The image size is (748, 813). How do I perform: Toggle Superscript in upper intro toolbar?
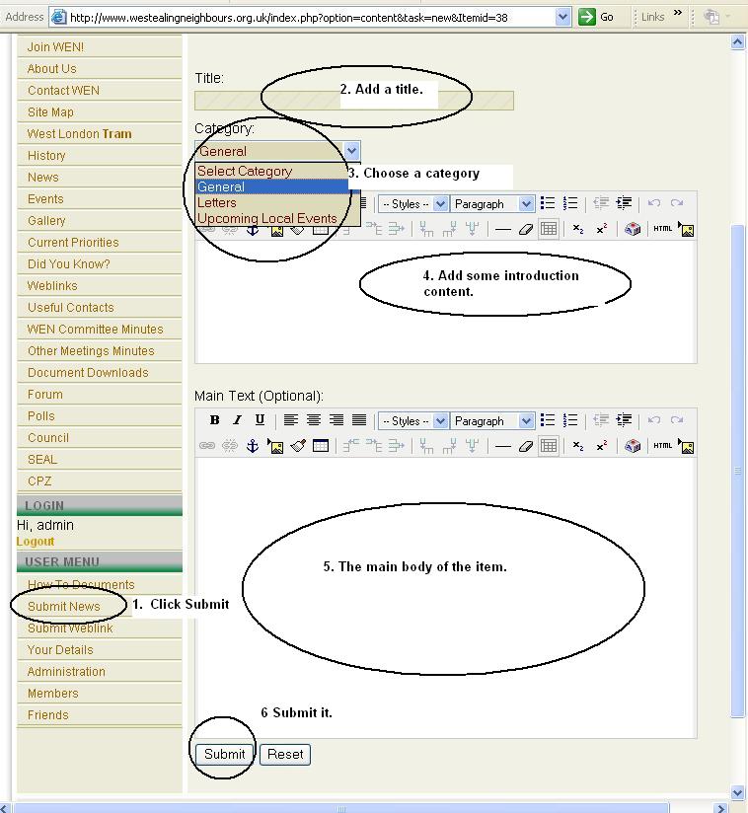[x=602, y=228]
